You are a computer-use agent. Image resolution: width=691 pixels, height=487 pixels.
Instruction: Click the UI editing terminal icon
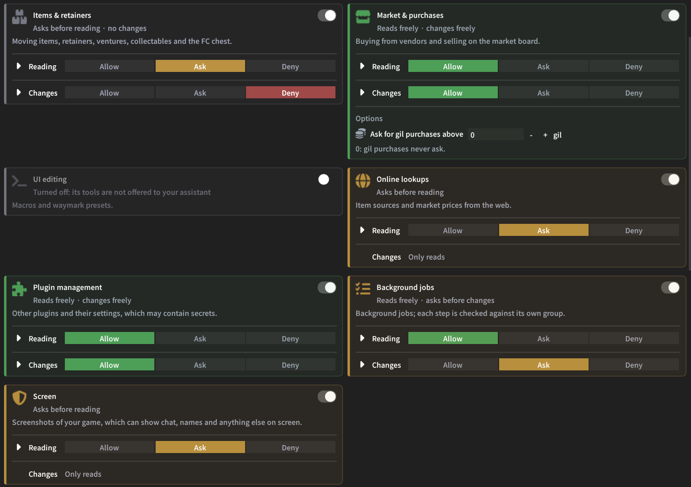point(19,181)
